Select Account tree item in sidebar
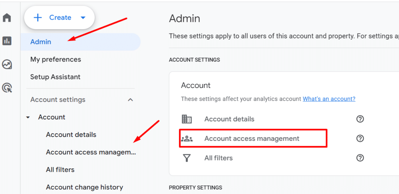The height and width of the screenshot is (194, 399). (52, 117)
